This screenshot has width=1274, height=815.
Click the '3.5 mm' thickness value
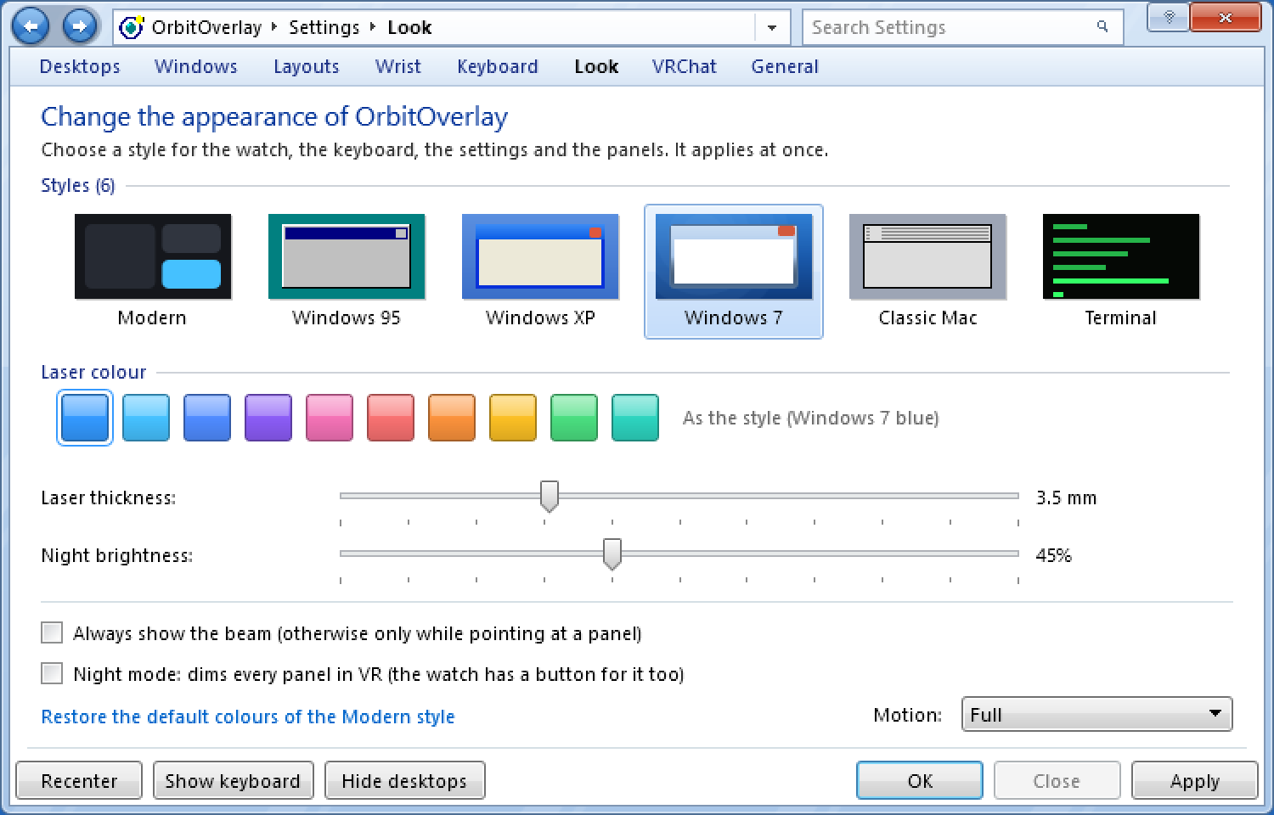click(1066, 497)
